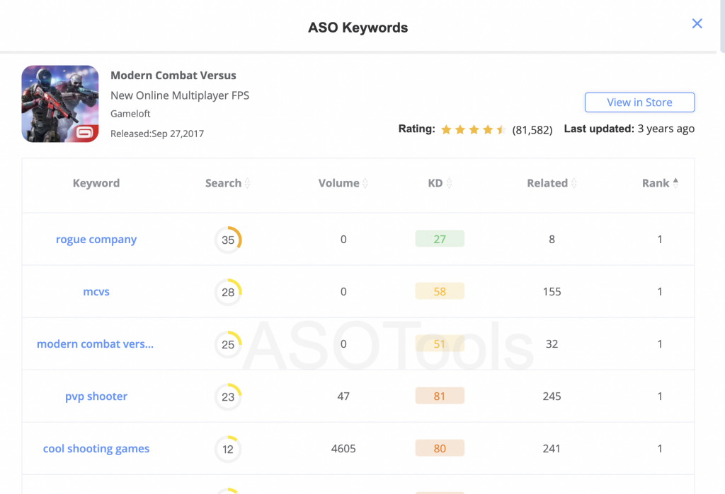Open the 'pvp shooter' keyword link
The height and width of the screenshot is (494, 725).
[x=96, y=396]
